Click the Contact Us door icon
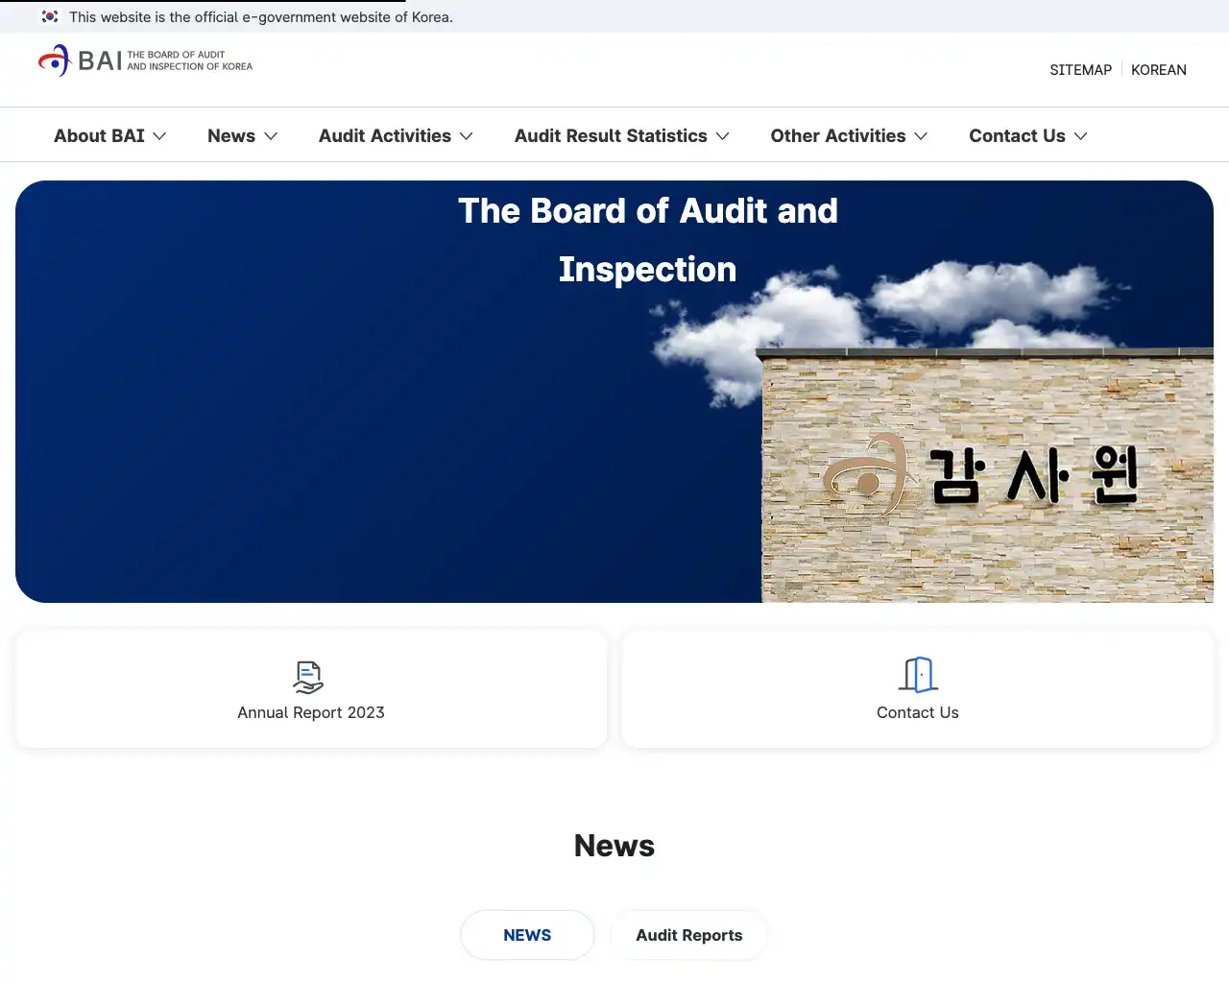The width and height of the screenshot is (1229, 983). click(918, 675)
